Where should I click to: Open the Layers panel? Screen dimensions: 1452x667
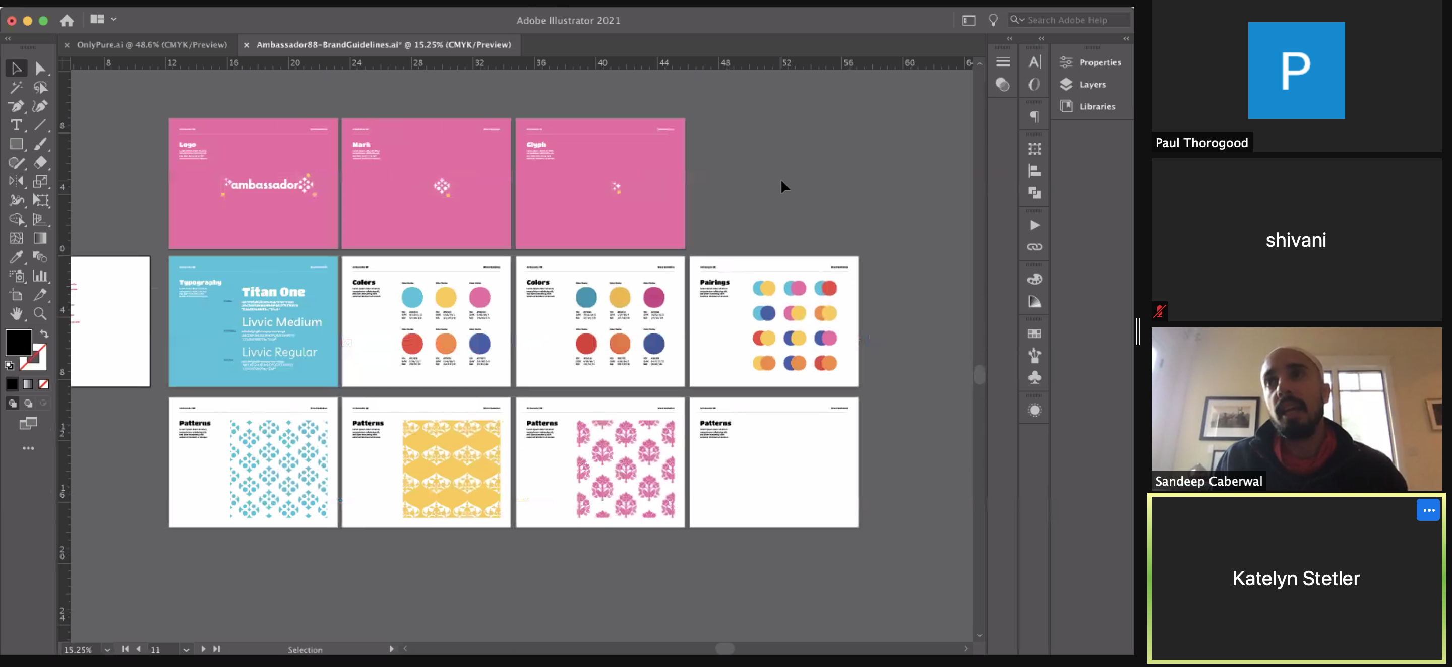[1083, 85]
